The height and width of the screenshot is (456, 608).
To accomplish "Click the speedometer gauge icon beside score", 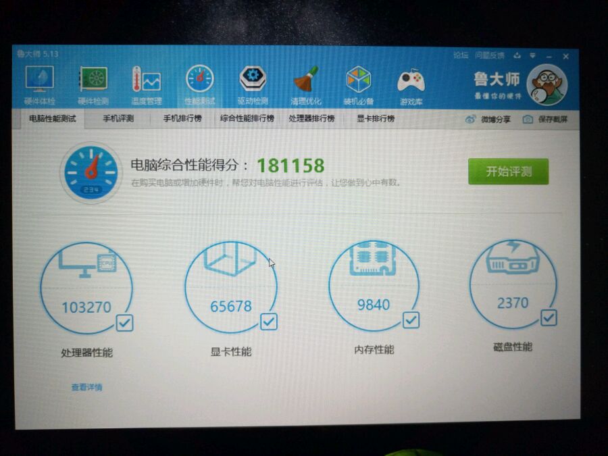I will (x=91, y=173).
